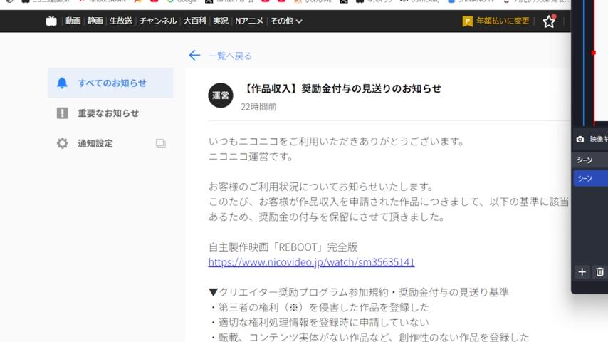Select すべてのお知らせ sidebar item
608x342 pixels.
click(x=110, y=83)
